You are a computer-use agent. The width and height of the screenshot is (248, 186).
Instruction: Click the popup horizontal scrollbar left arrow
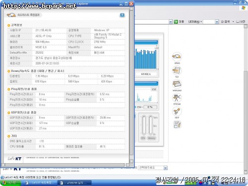(x=3, y=165)
